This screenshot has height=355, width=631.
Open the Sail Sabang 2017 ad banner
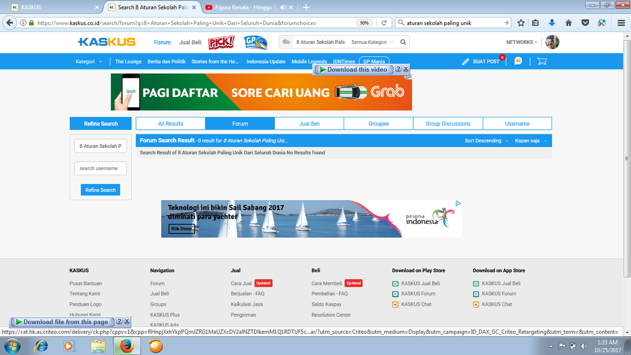tap(312, 219)
